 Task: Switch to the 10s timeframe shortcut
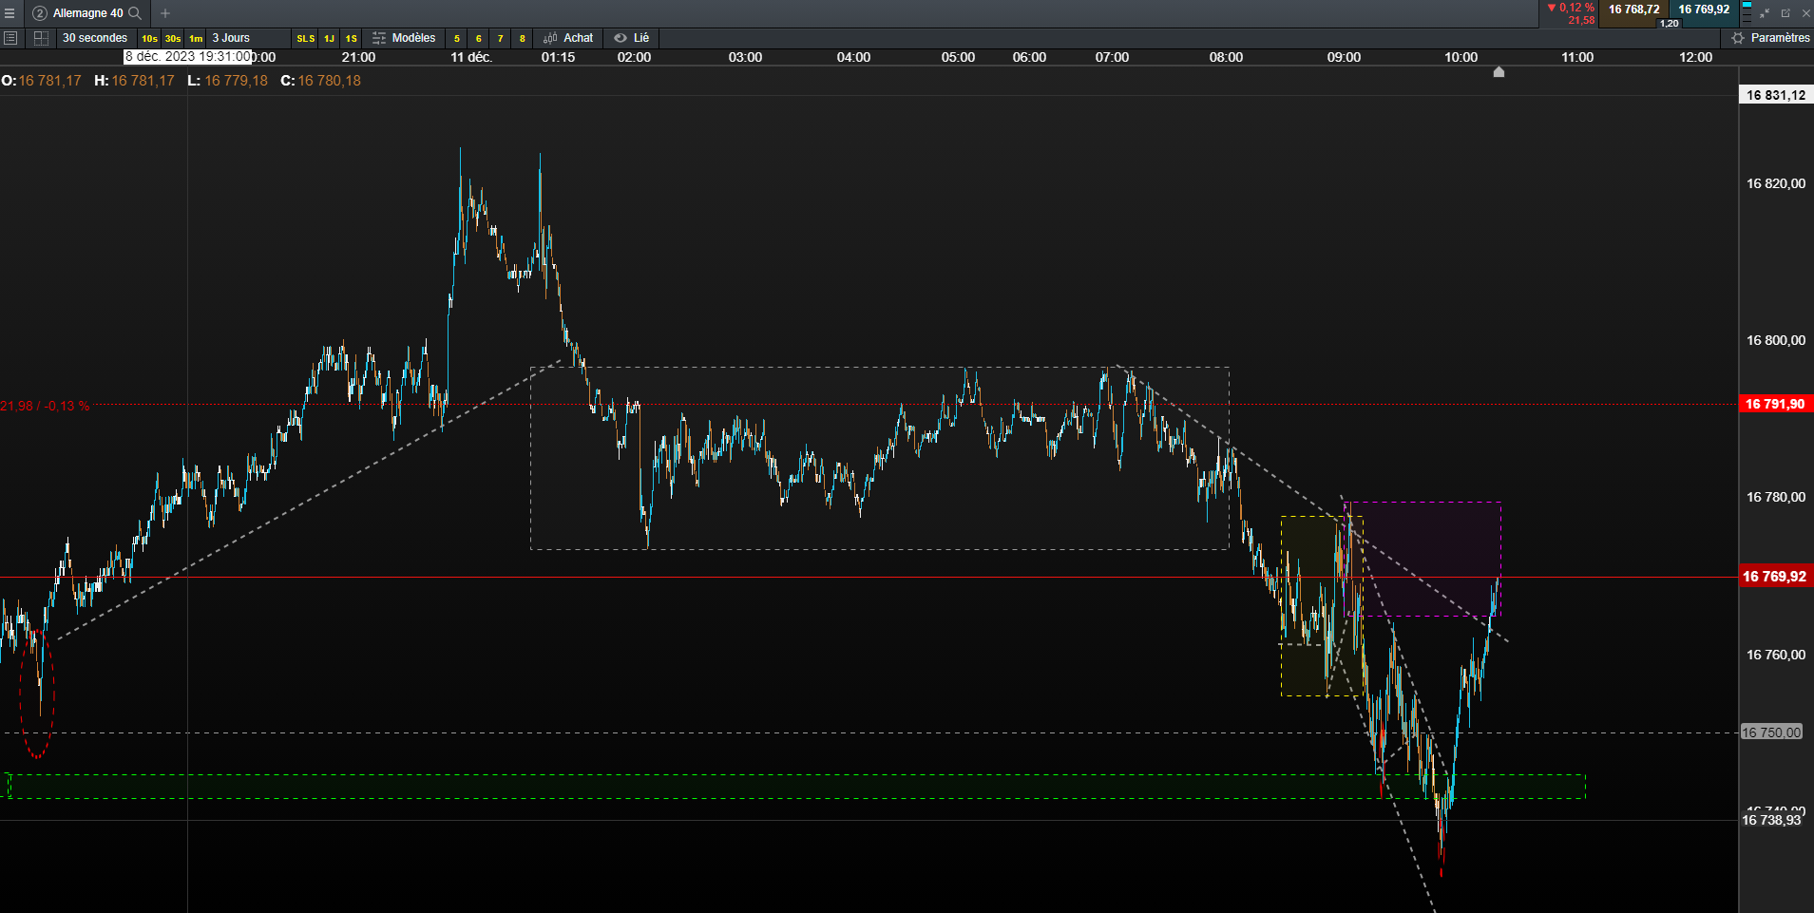point(149,39)
